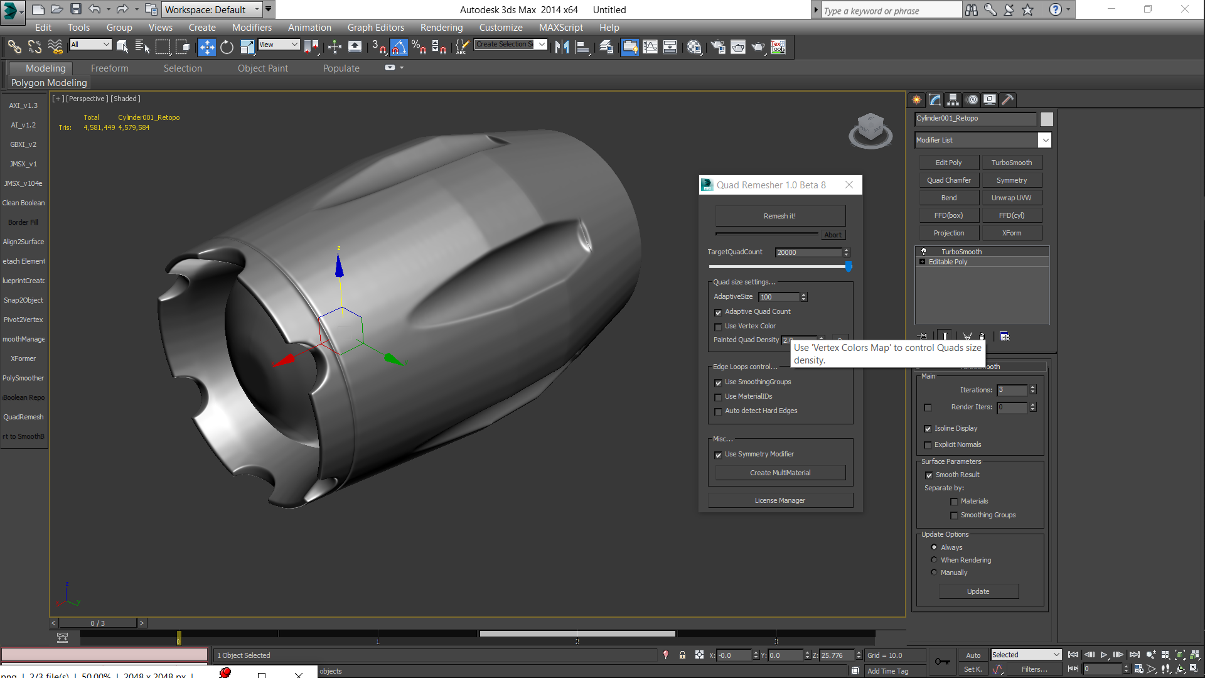The width and height of the screenshot is (1205, 678).
Task: Click the Symmetry modifier button
Action: (x=1011, y=180)
